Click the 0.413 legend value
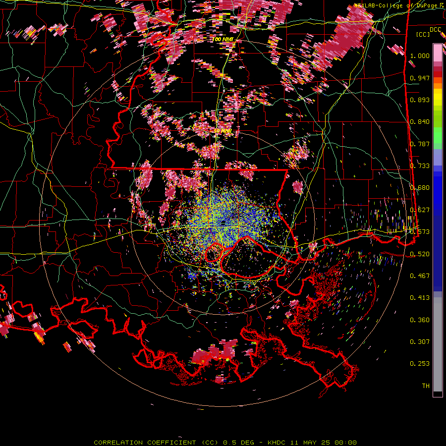This screenshot has height=446, width=446. click(420, 297)
